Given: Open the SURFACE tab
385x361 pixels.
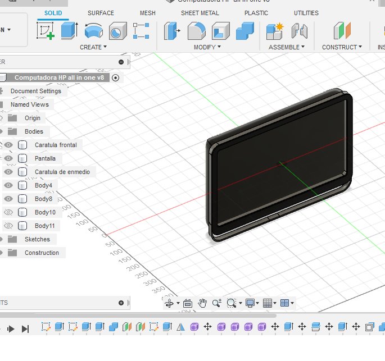Looking at the screenshot, I should click(x=101, y=13).
